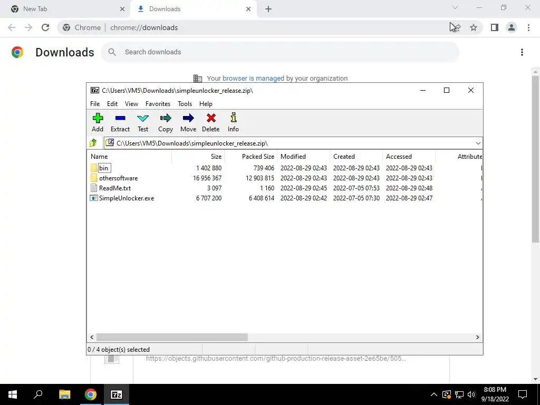
Task: Click the right arrow of horizontal scrollbar
Action: (x=478, y=337)
